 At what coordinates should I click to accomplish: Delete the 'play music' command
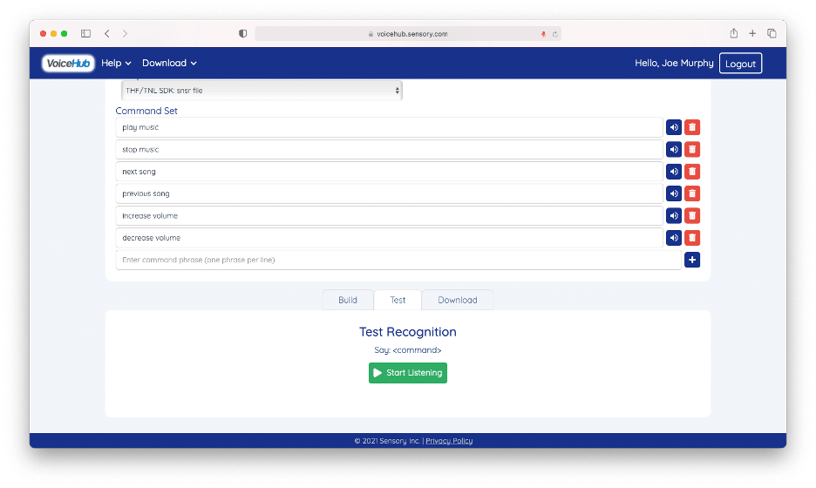692,127
